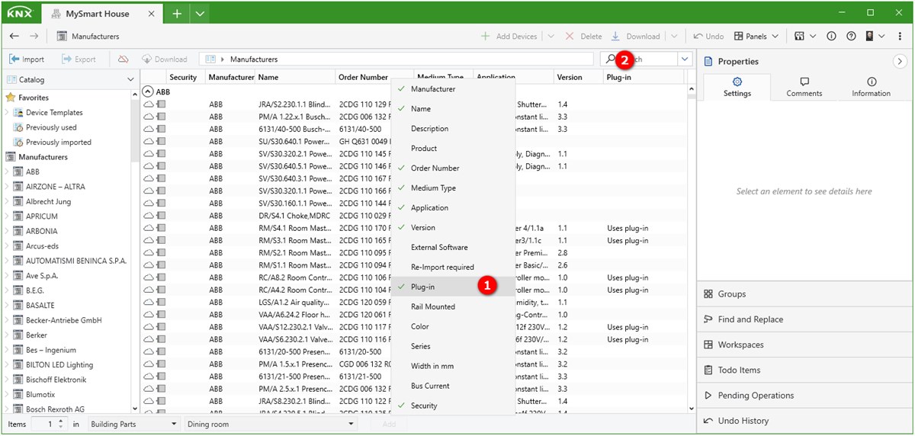Open the help question mark icon
The width and height of the screenshot is (915, 436).
tap(851, 36)
